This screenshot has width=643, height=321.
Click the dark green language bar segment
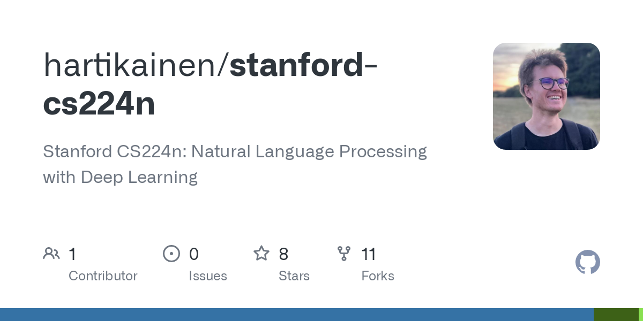[x=616, y=315]
